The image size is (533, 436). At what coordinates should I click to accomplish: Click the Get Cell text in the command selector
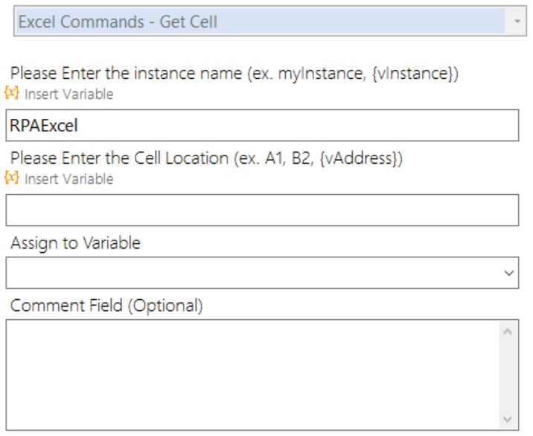click(188, 22)
